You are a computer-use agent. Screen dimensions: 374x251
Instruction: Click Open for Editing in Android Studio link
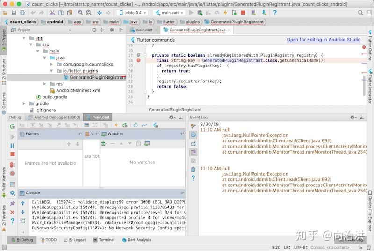324,40
